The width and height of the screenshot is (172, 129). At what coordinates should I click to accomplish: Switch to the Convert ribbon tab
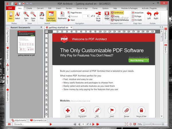tap(40, 8)
